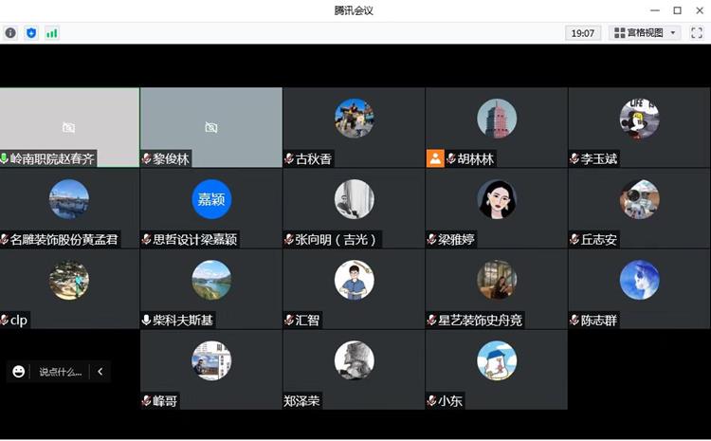Image resolution: width=711 pixels, height=441 pixels.
Task: Click the microphone icon beside 柴科夫斯基
Action: pyautogui.click(x=147, y=321)
